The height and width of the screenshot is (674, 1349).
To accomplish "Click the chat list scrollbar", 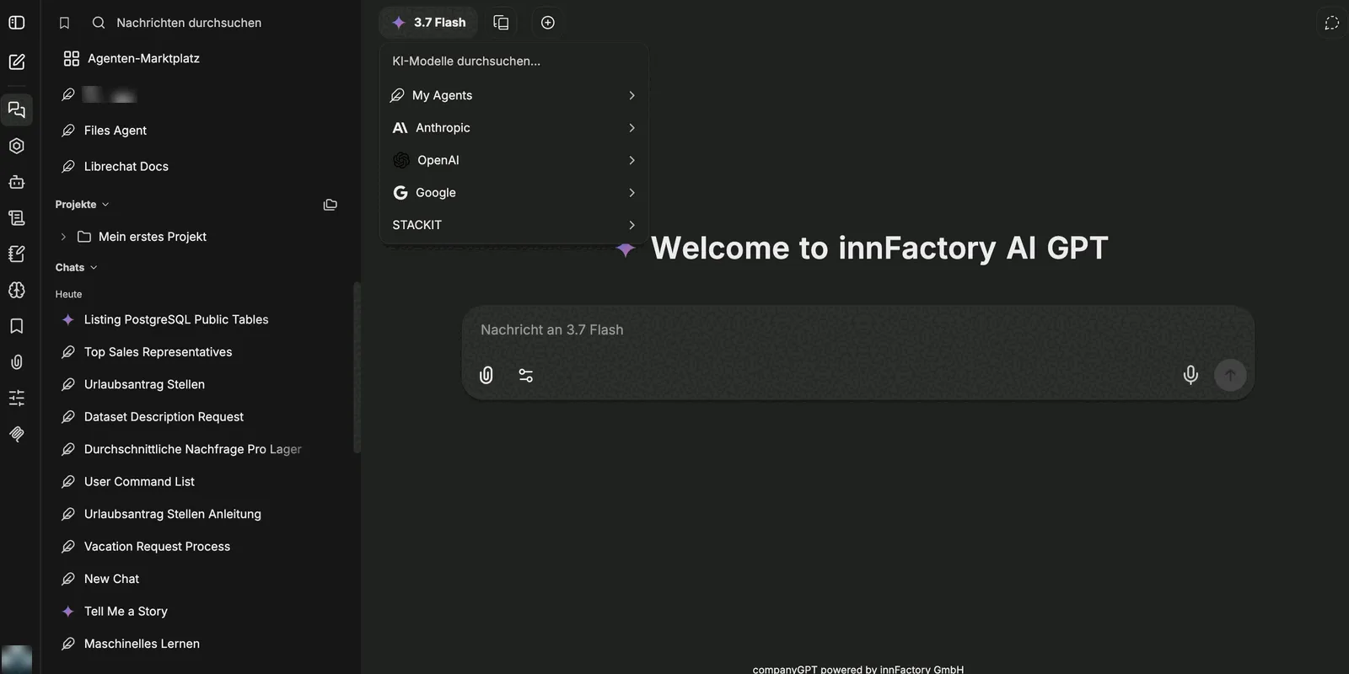I will (357, 368).
